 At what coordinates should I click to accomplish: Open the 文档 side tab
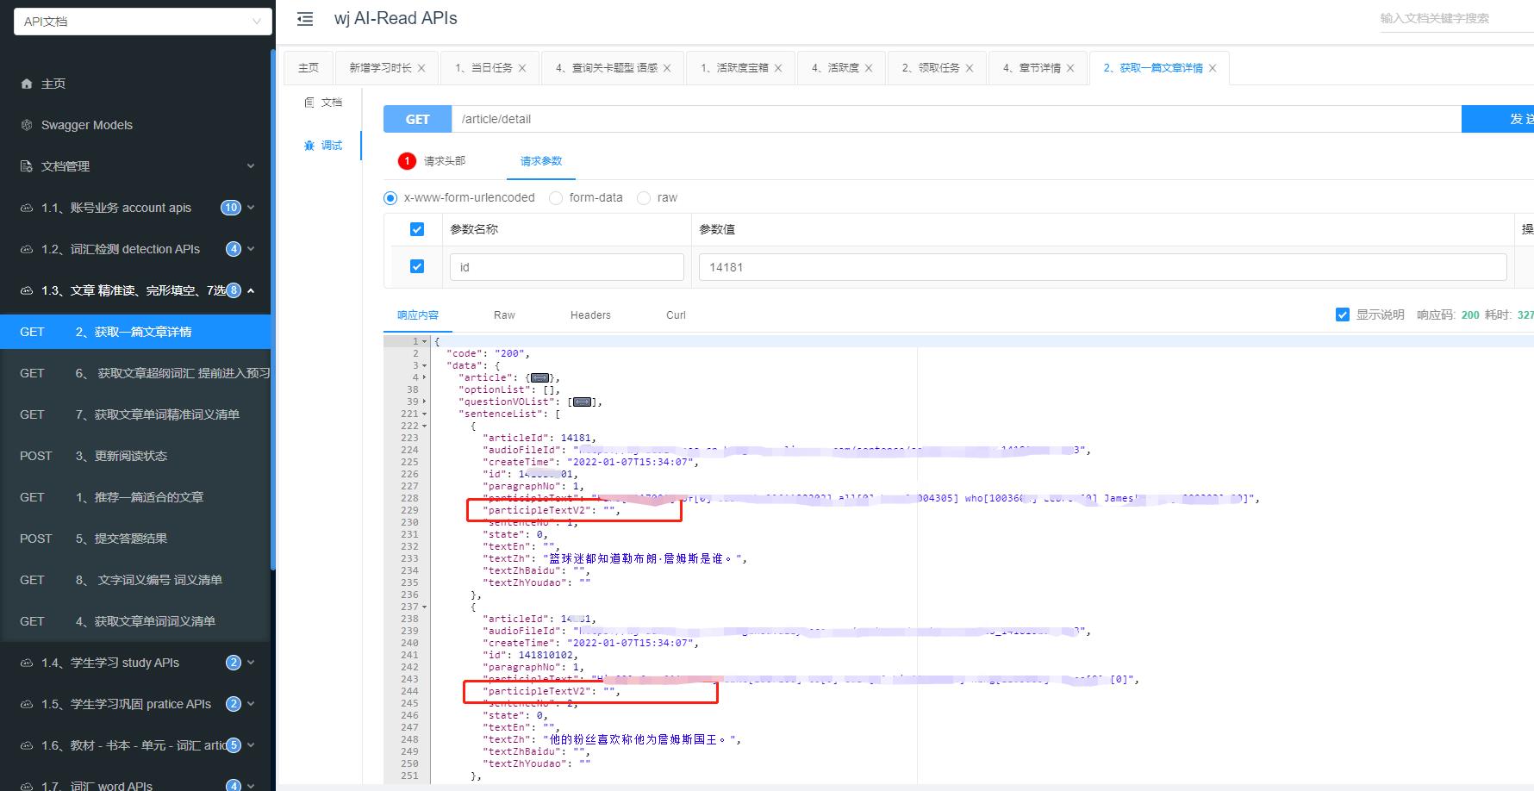[x=323, y=103]
